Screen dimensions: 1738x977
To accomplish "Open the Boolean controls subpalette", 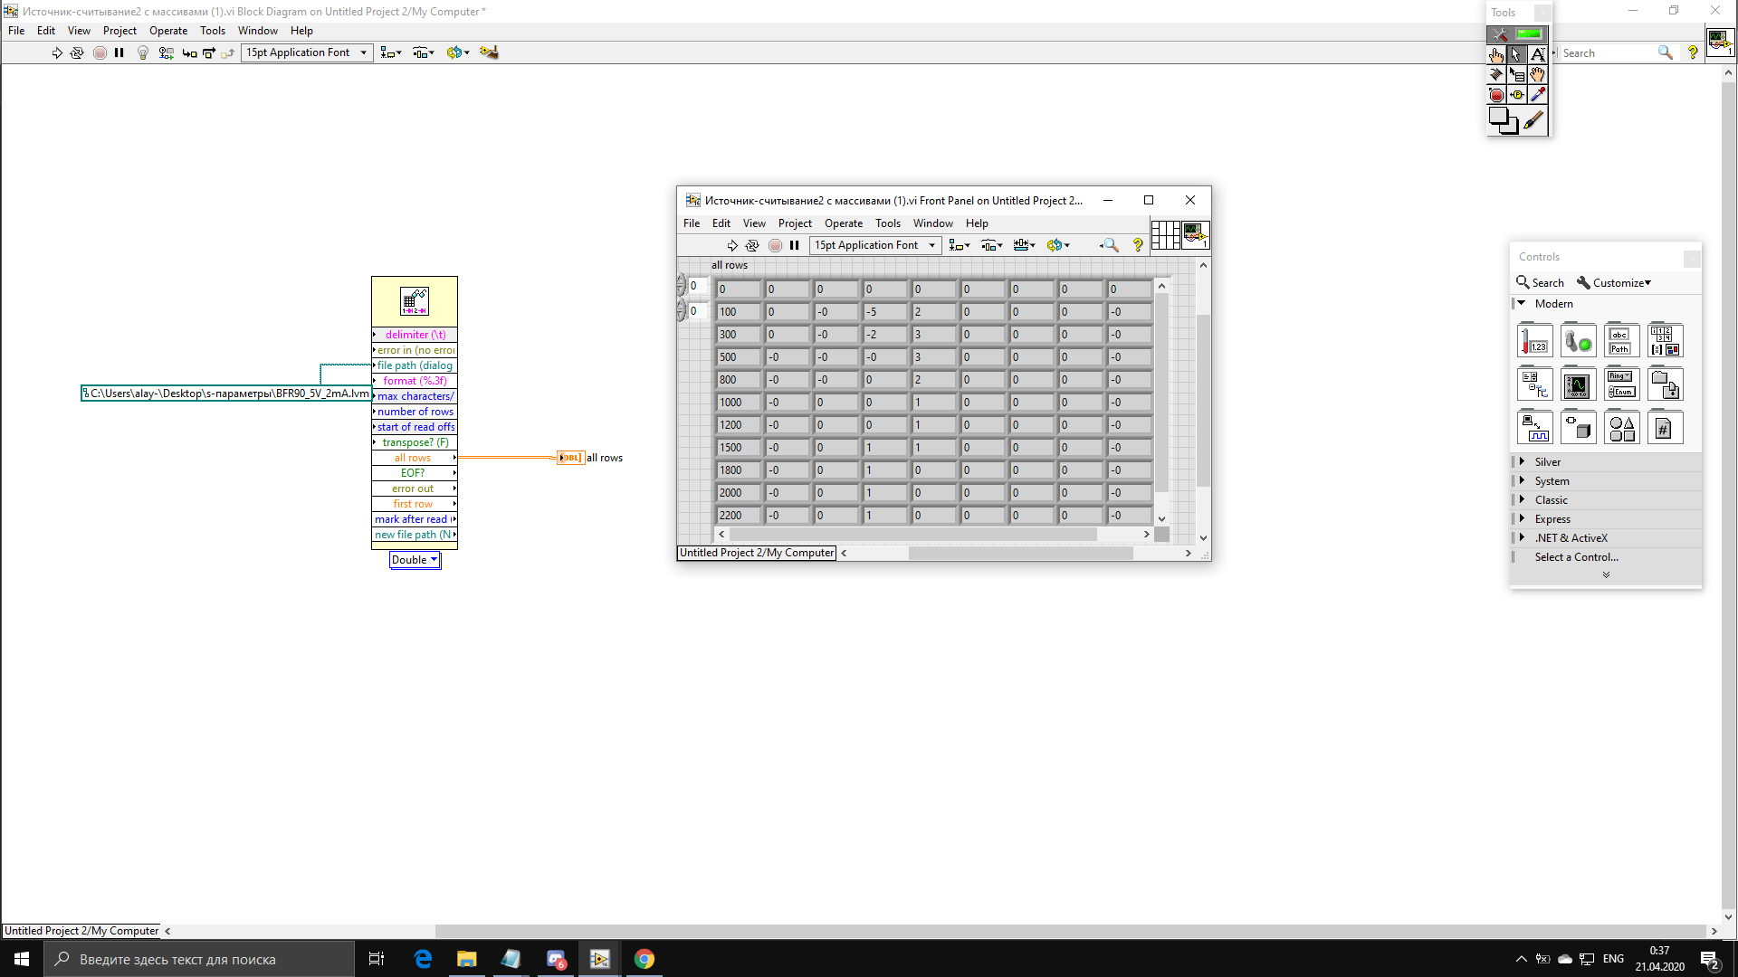I will pos(1579,340).
